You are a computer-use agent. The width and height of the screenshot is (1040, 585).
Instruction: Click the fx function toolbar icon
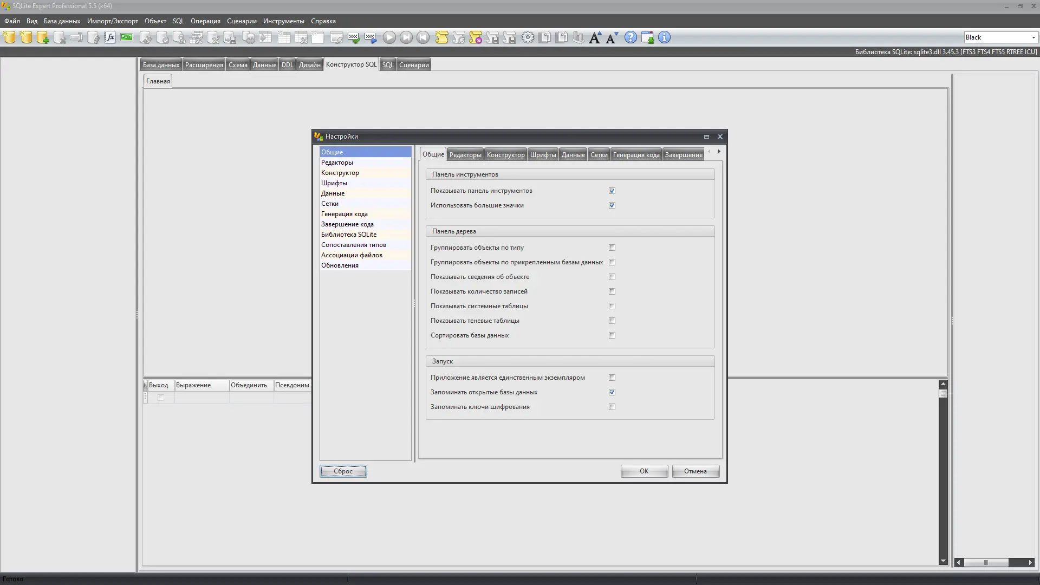pos(110,37)
